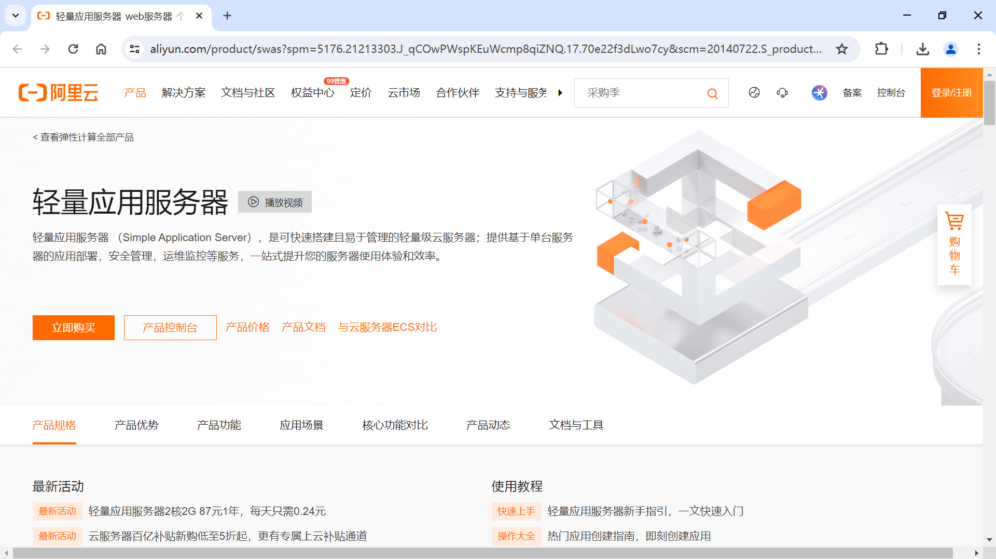Screen dimensions: 996x559
Task: Expand the tab search dropdown
Action: [16, 16]
